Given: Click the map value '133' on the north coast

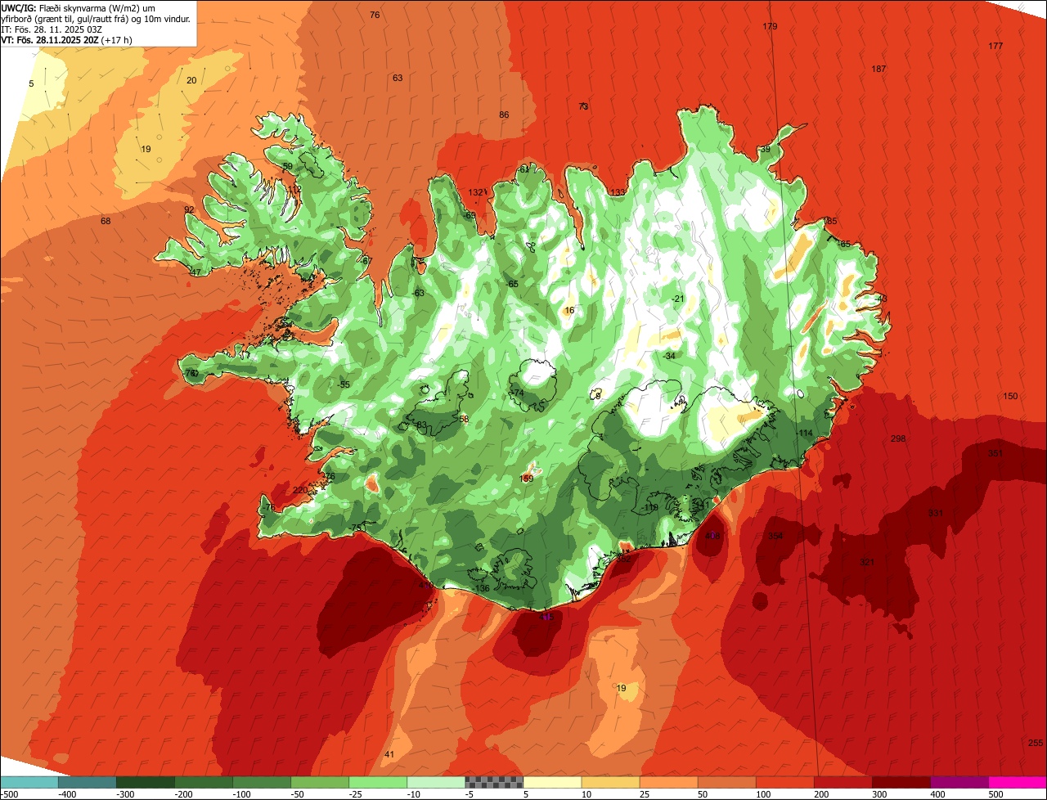Looking at the screenshot, I should point(618,192).
